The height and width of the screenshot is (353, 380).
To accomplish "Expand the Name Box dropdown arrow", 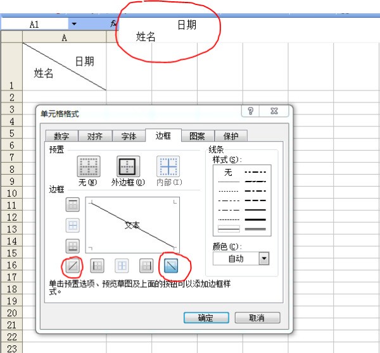I will tap(74, 24).
